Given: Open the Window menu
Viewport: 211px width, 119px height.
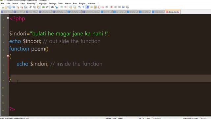Looking at the screenshot, I should (92, 4).
